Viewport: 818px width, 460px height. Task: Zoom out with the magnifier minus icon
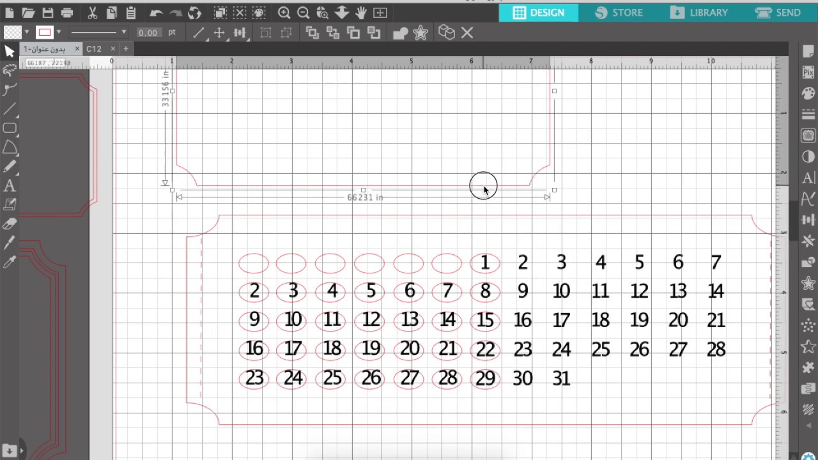[304, 12]
